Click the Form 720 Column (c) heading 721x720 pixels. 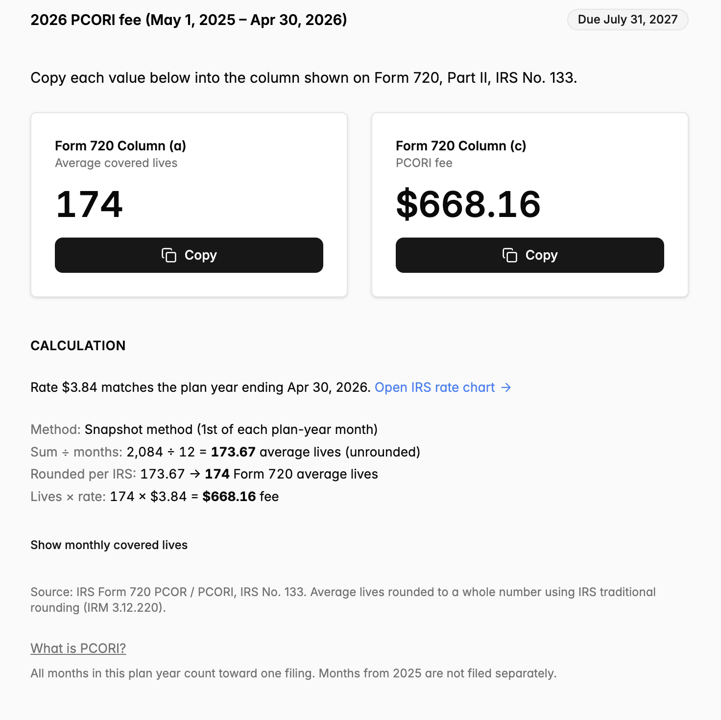click(461, 146)
